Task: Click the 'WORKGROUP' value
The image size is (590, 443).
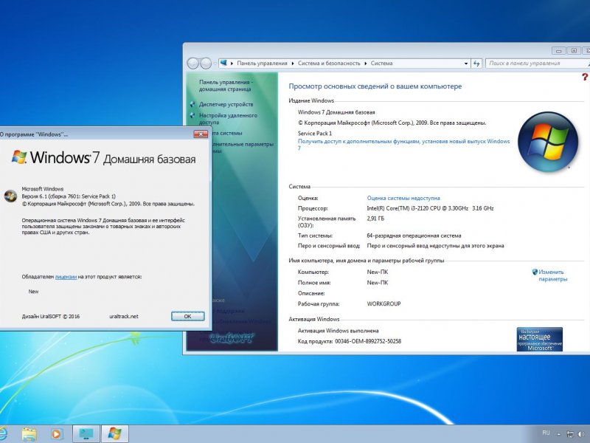Action: click(383, 303)
